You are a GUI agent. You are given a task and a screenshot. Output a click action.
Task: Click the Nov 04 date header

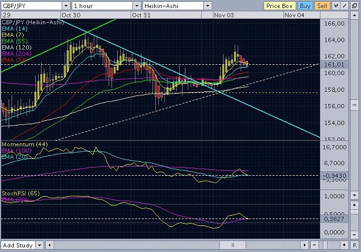[295, 15]
